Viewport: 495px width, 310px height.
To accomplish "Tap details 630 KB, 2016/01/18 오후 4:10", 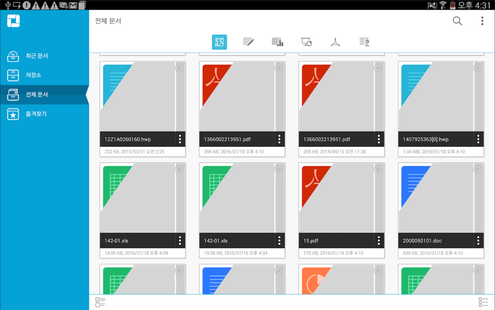I will (x=433, y=253).
